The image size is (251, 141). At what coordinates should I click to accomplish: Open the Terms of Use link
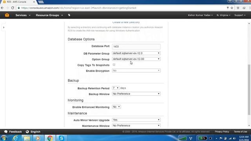[240, 132]
